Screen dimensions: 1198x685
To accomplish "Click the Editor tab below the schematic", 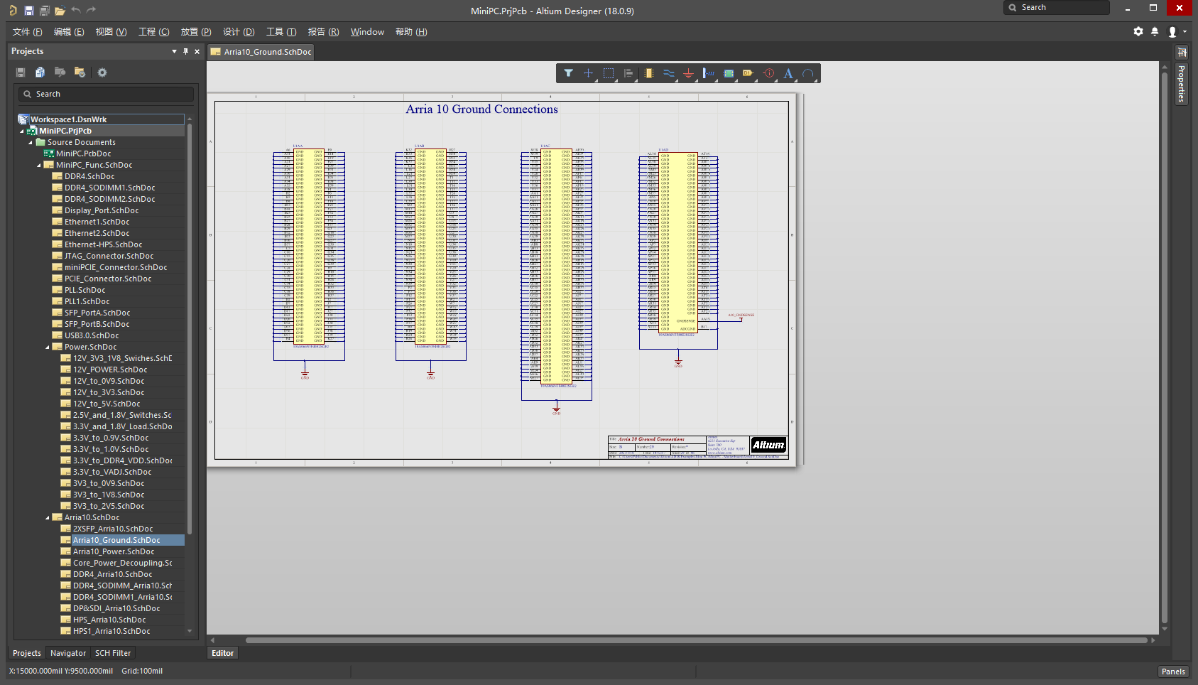I will click(x=222, y=653).
